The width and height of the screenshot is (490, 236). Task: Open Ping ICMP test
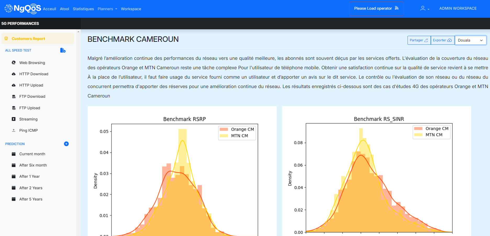[x=29, y=130]
